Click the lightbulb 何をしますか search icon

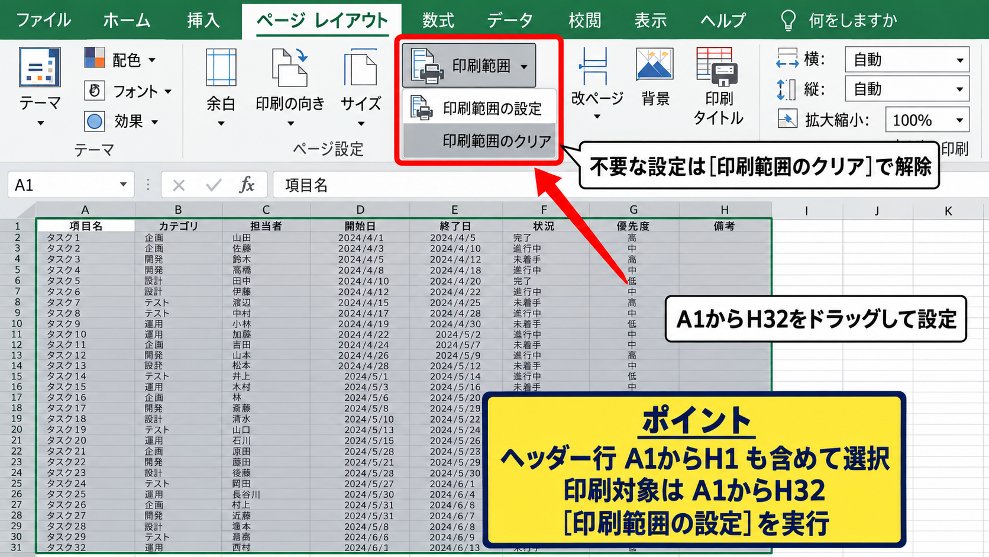788,20
